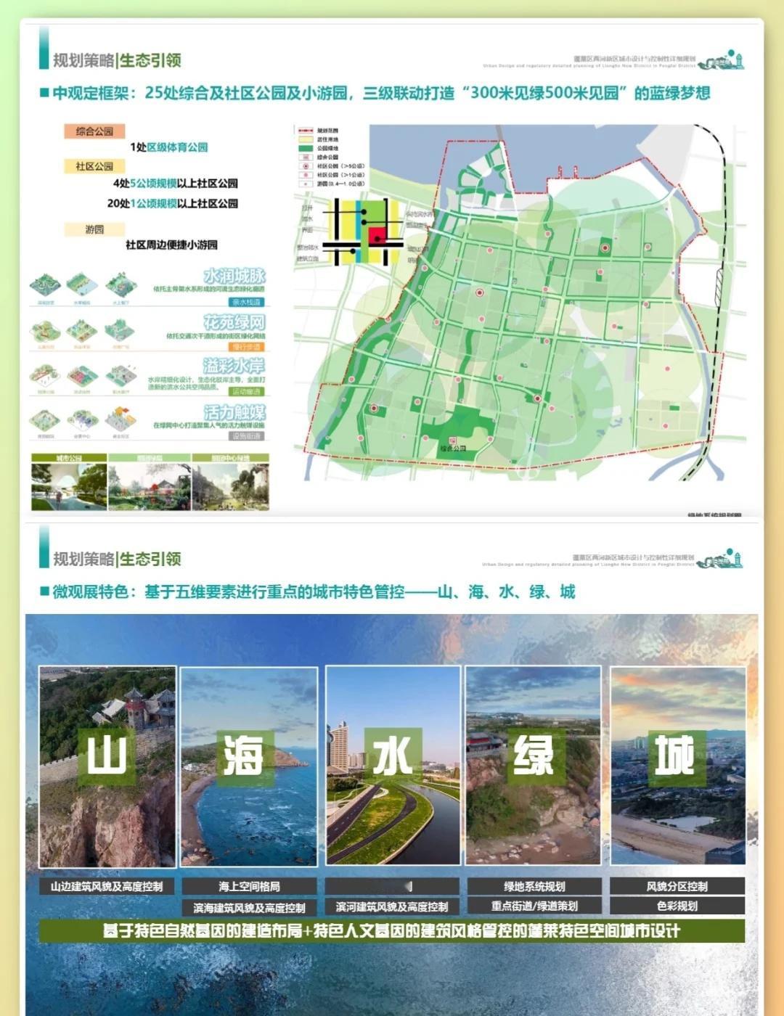Click the green 运动廊道 tag
This screenshot has height=1016, width=784.
point(247,391)
